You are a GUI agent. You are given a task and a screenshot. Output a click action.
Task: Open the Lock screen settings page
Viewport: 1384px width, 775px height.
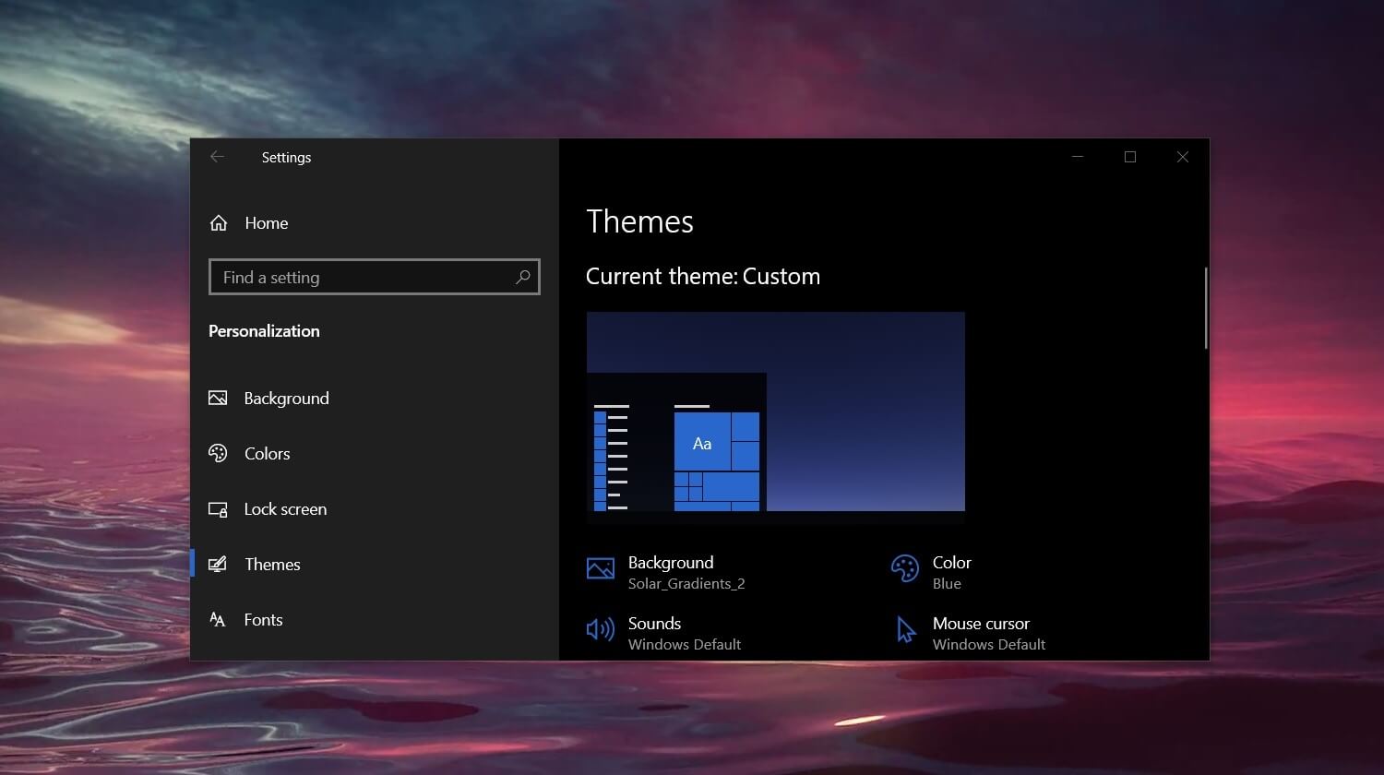click(x=284, y=509)
